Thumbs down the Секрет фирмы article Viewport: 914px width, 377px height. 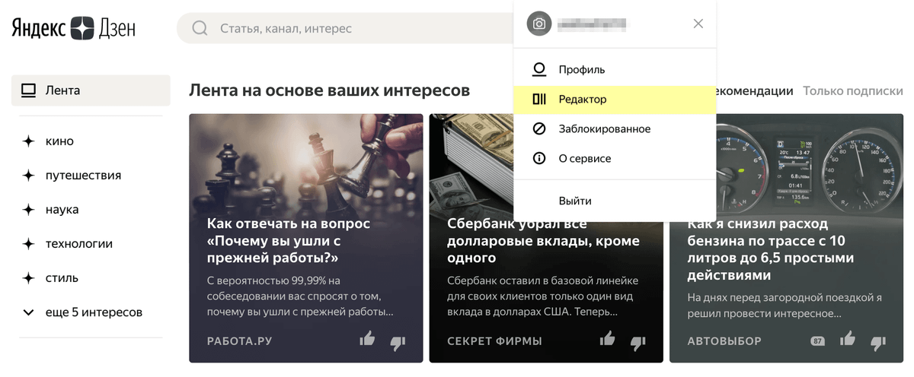coord(638,342)
